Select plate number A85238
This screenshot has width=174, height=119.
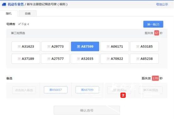144,59
